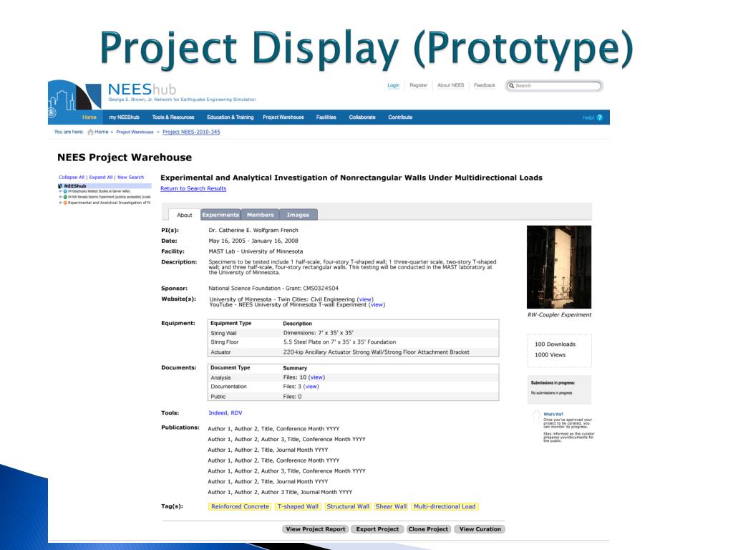Click the Clone Project button
This screenshot has width=733, height=550.
427,529
